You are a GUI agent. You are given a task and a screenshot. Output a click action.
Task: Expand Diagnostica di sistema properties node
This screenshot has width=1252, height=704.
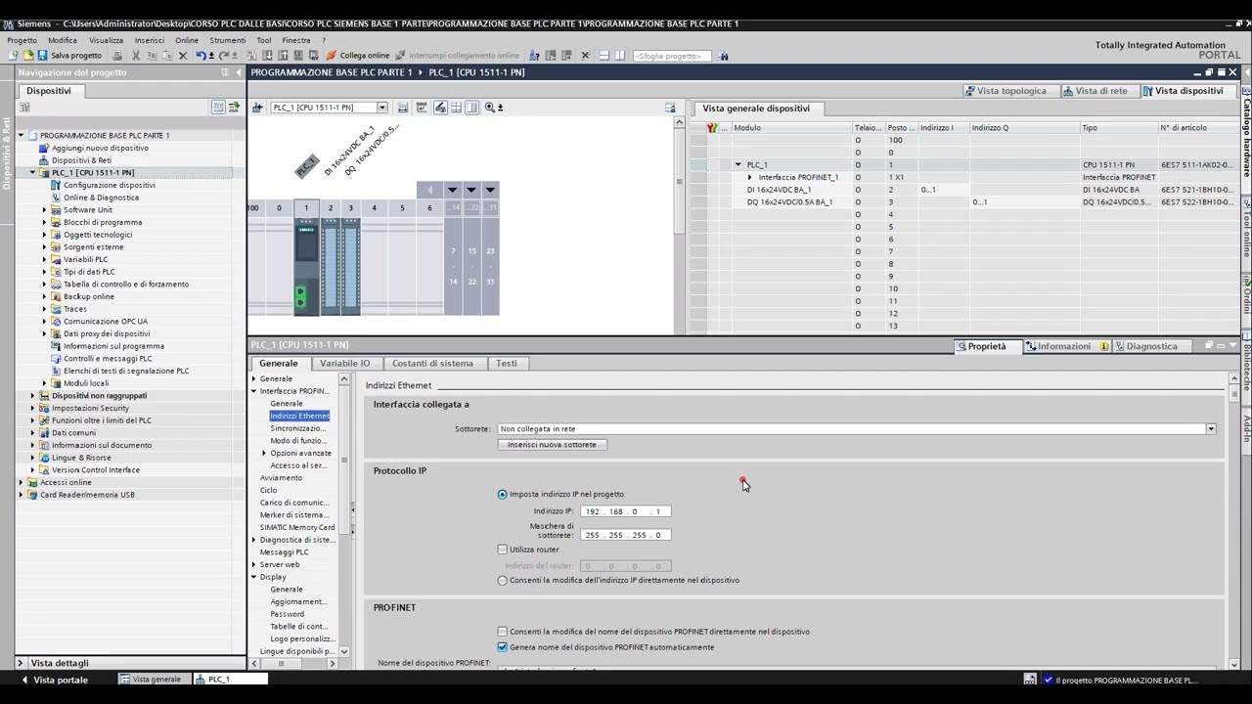coord(253,540)
